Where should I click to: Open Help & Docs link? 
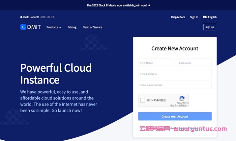(178, 17)
